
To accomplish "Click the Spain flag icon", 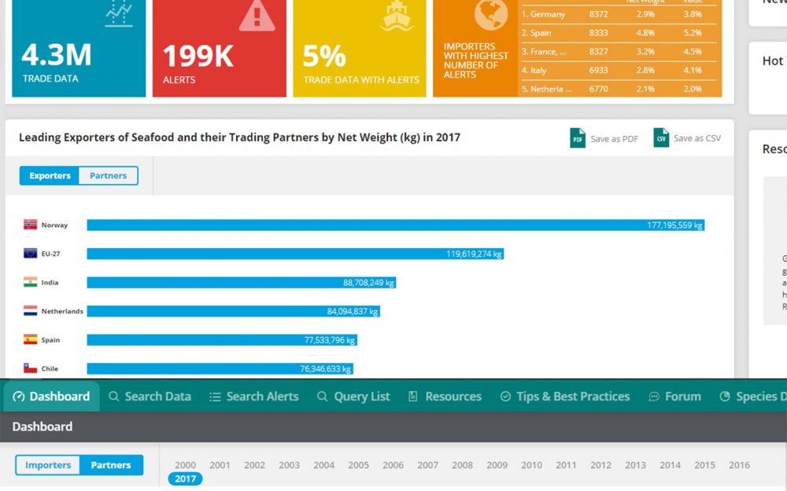I will pyautogui.click(x=31, y=340).
